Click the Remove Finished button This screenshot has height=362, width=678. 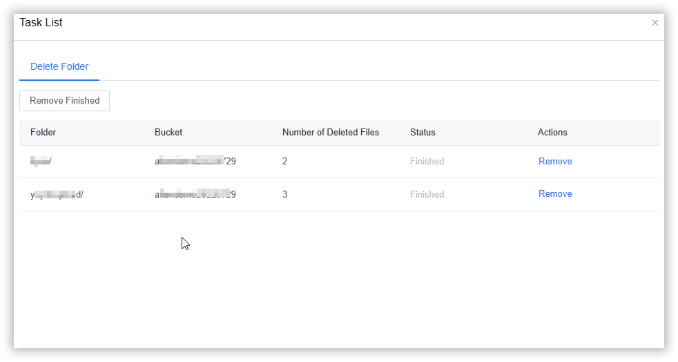(x=64, y=101)
